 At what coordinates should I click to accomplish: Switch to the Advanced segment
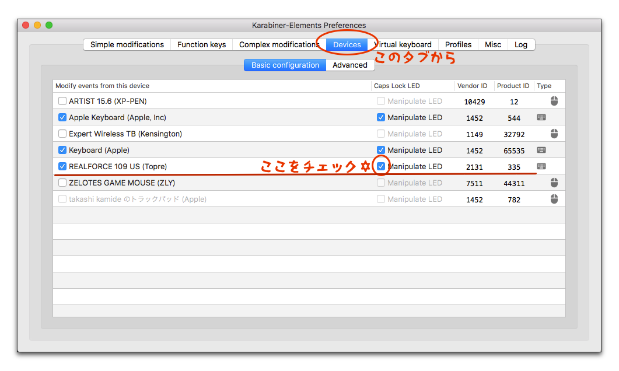[350, 65]
